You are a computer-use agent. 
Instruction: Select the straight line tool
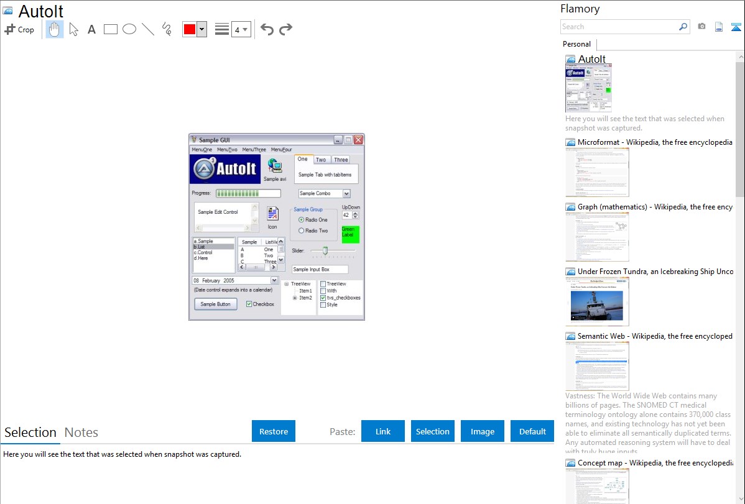(x=148, y=29)
